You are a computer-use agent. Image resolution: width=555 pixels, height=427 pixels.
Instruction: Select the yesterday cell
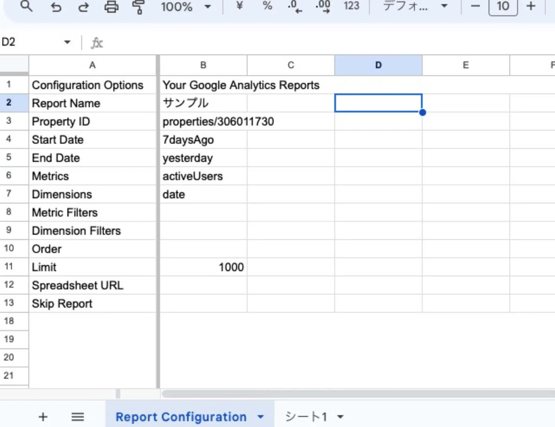coord(203,158)
